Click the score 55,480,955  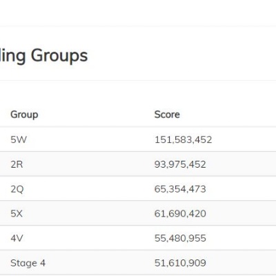click(180, 238)
